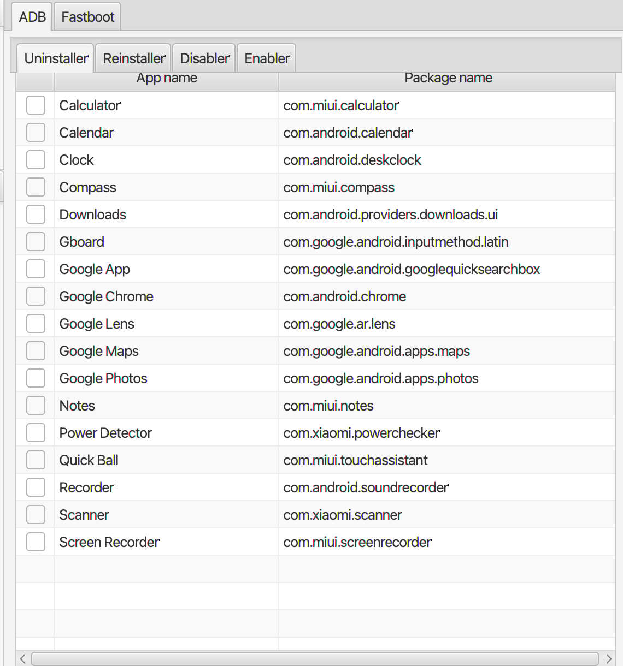Image resolution: width=623 pixels, height=666 pixels.
Task: Tick the Google Lens checkbox
Action: pos(36,323)
